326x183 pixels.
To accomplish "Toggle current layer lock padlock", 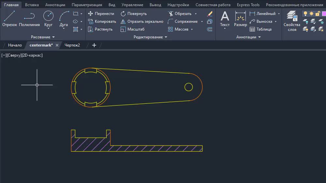I will click(x=318, y=14).
